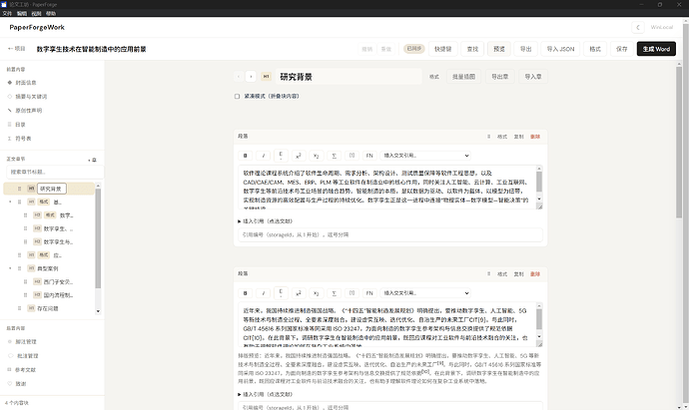
Task: Click the H1 badge beside the chapter title
Action: [266, 77]
